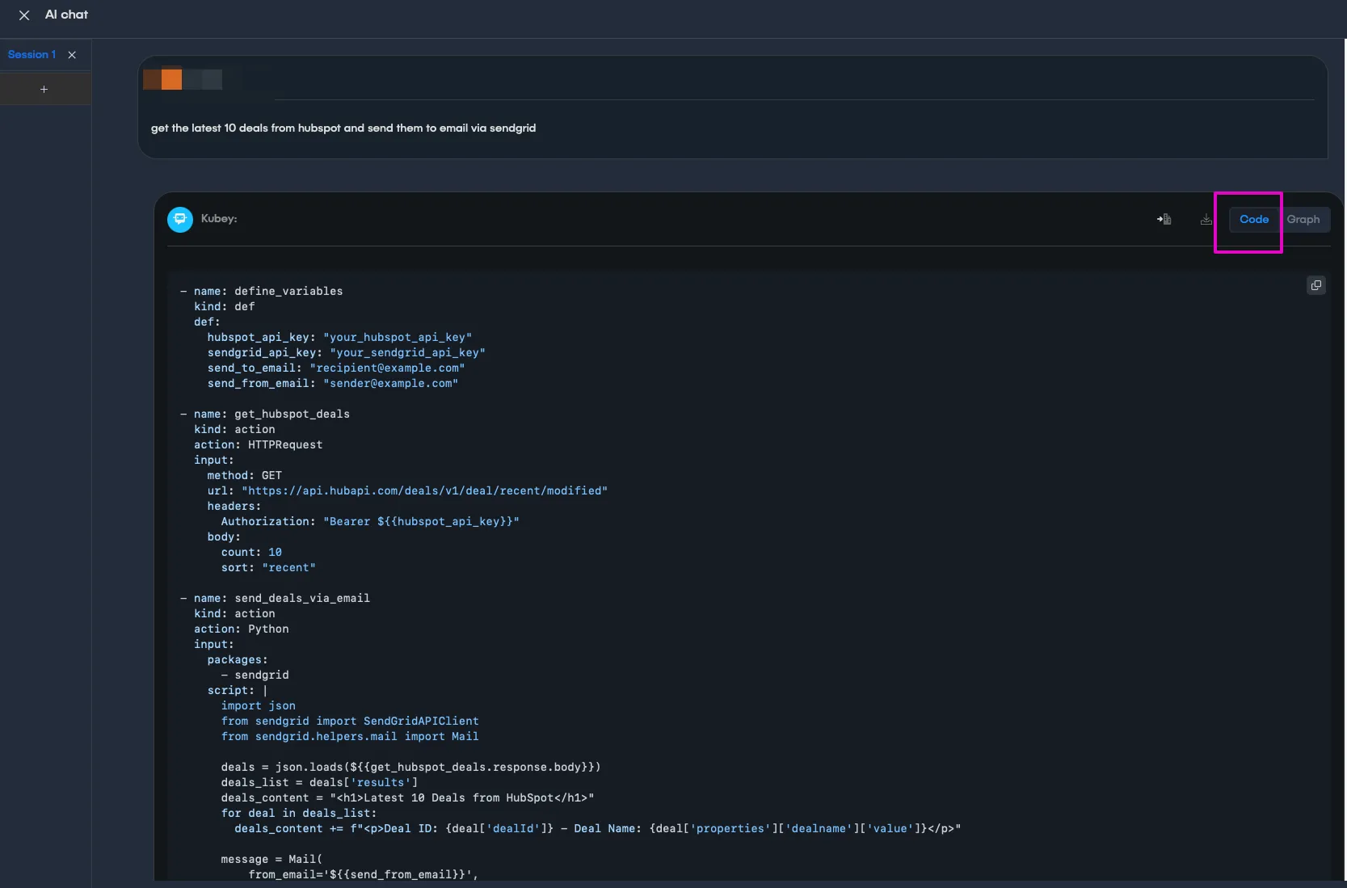Copy the code block to clipboard
The image size is (1347, 888).
1316,285
